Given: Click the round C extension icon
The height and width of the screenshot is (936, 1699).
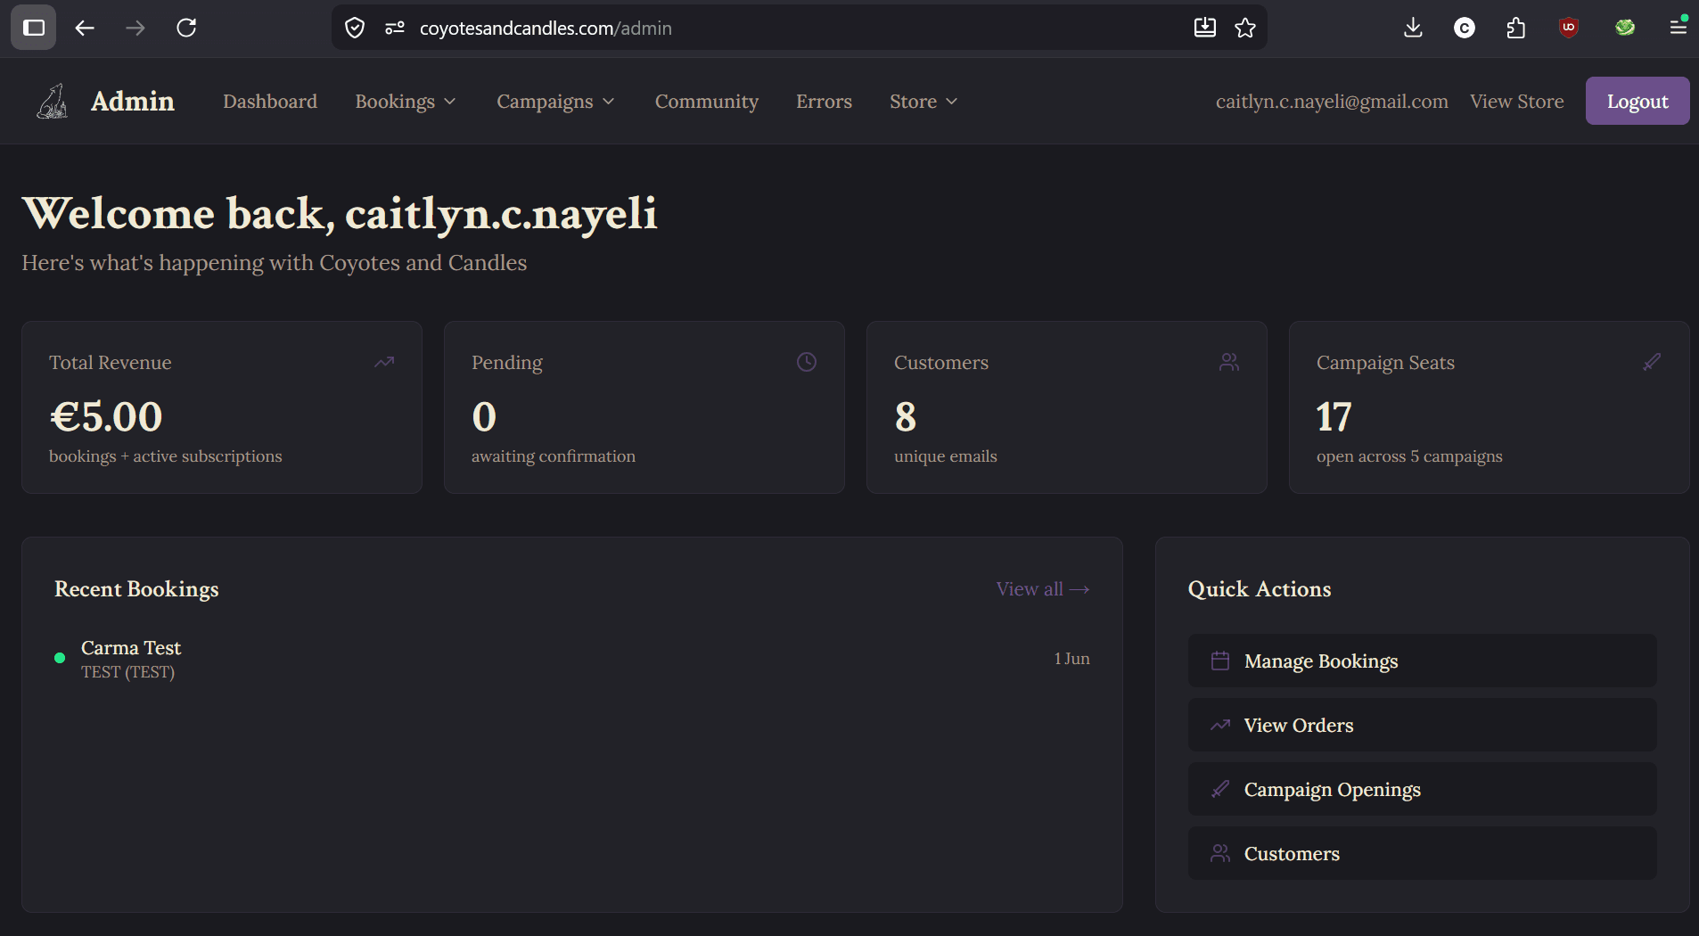Looking at the screenshot, I should pos(1465,28).
